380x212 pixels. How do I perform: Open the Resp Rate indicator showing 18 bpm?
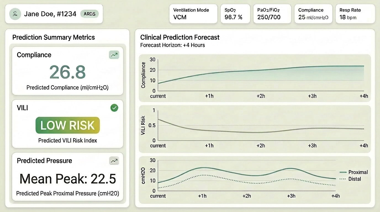(355, 14)
